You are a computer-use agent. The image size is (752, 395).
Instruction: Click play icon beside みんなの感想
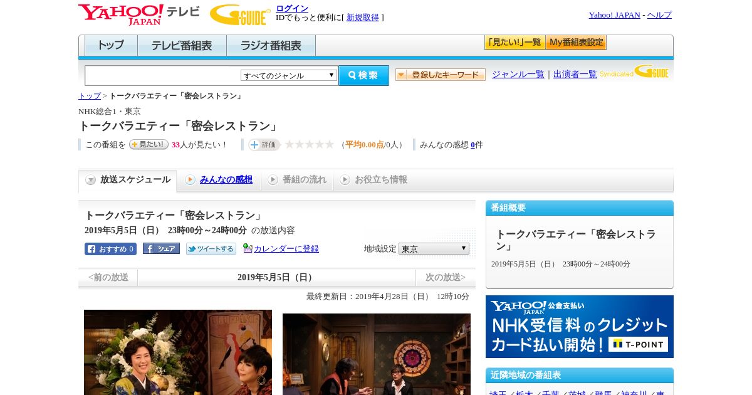pyautogui.click(x=190, y=180)
